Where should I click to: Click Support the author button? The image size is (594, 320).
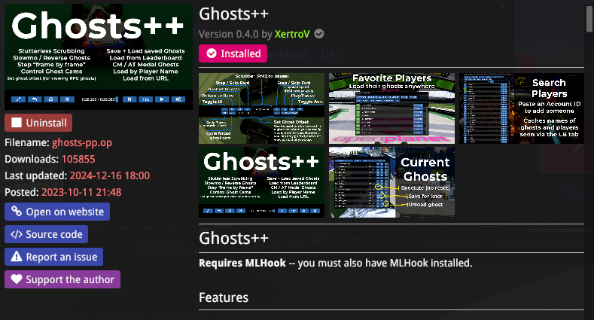click(x=62, y=279)
